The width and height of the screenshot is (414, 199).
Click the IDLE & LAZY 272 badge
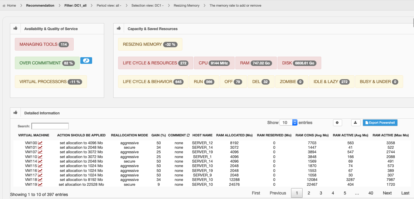331,82
